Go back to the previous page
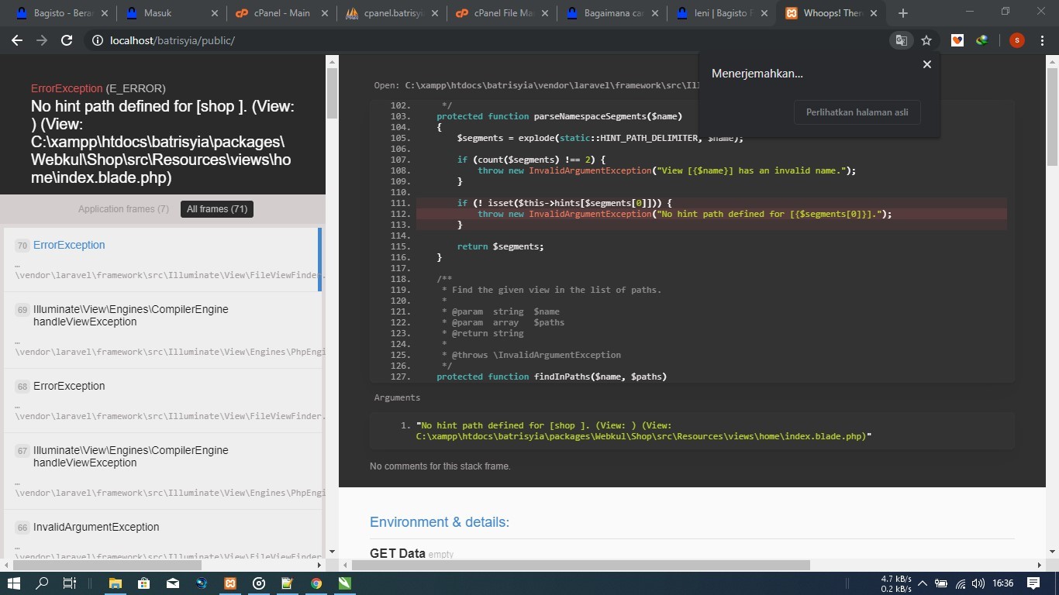The width and height of the screenshot is (1059, 595). (17, 40)
